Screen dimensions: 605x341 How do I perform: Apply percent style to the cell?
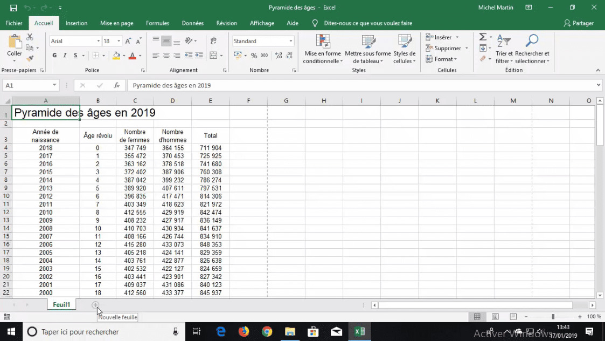point(254,56)
